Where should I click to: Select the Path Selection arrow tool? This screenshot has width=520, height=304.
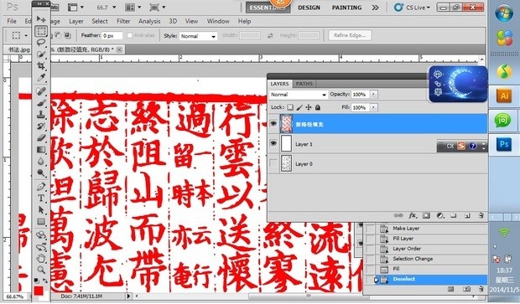41,210
